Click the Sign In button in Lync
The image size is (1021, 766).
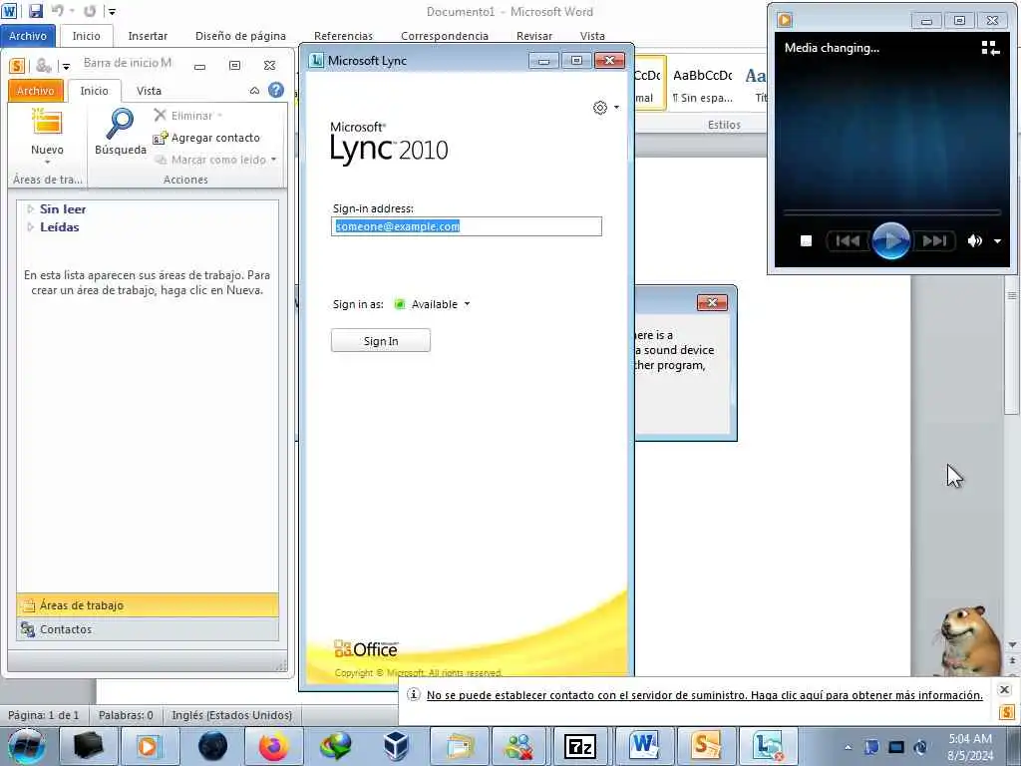pos(380,341)
